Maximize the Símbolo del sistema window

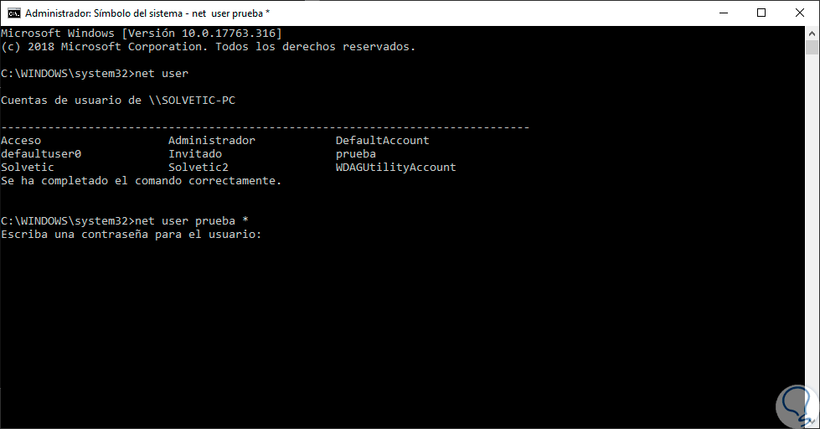pos(761,13)
